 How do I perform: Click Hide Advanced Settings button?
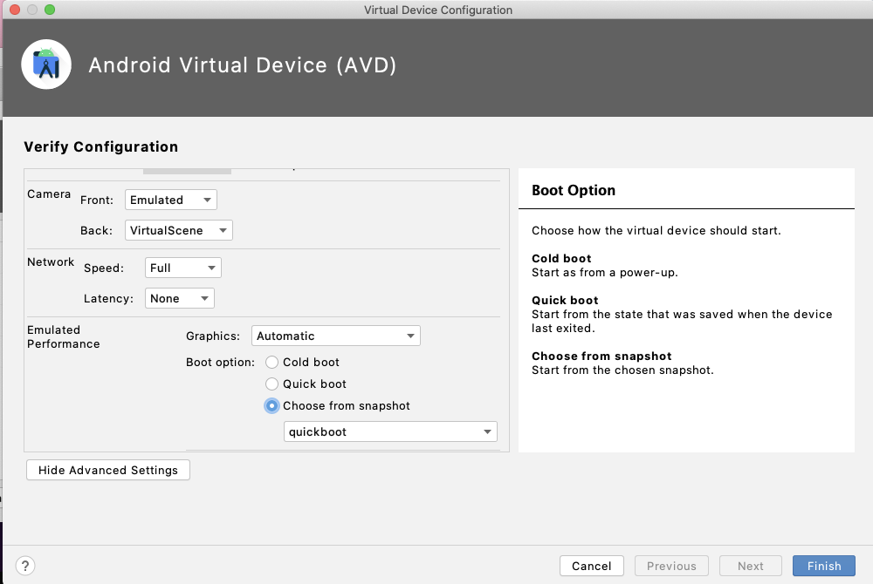(108, 470)
